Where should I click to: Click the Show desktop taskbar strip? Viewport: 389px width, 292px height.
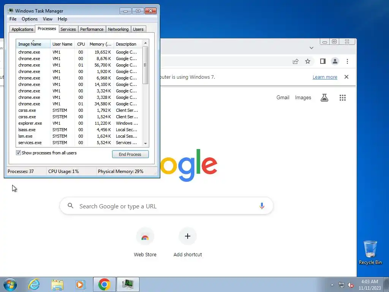(x=386, y=284)
